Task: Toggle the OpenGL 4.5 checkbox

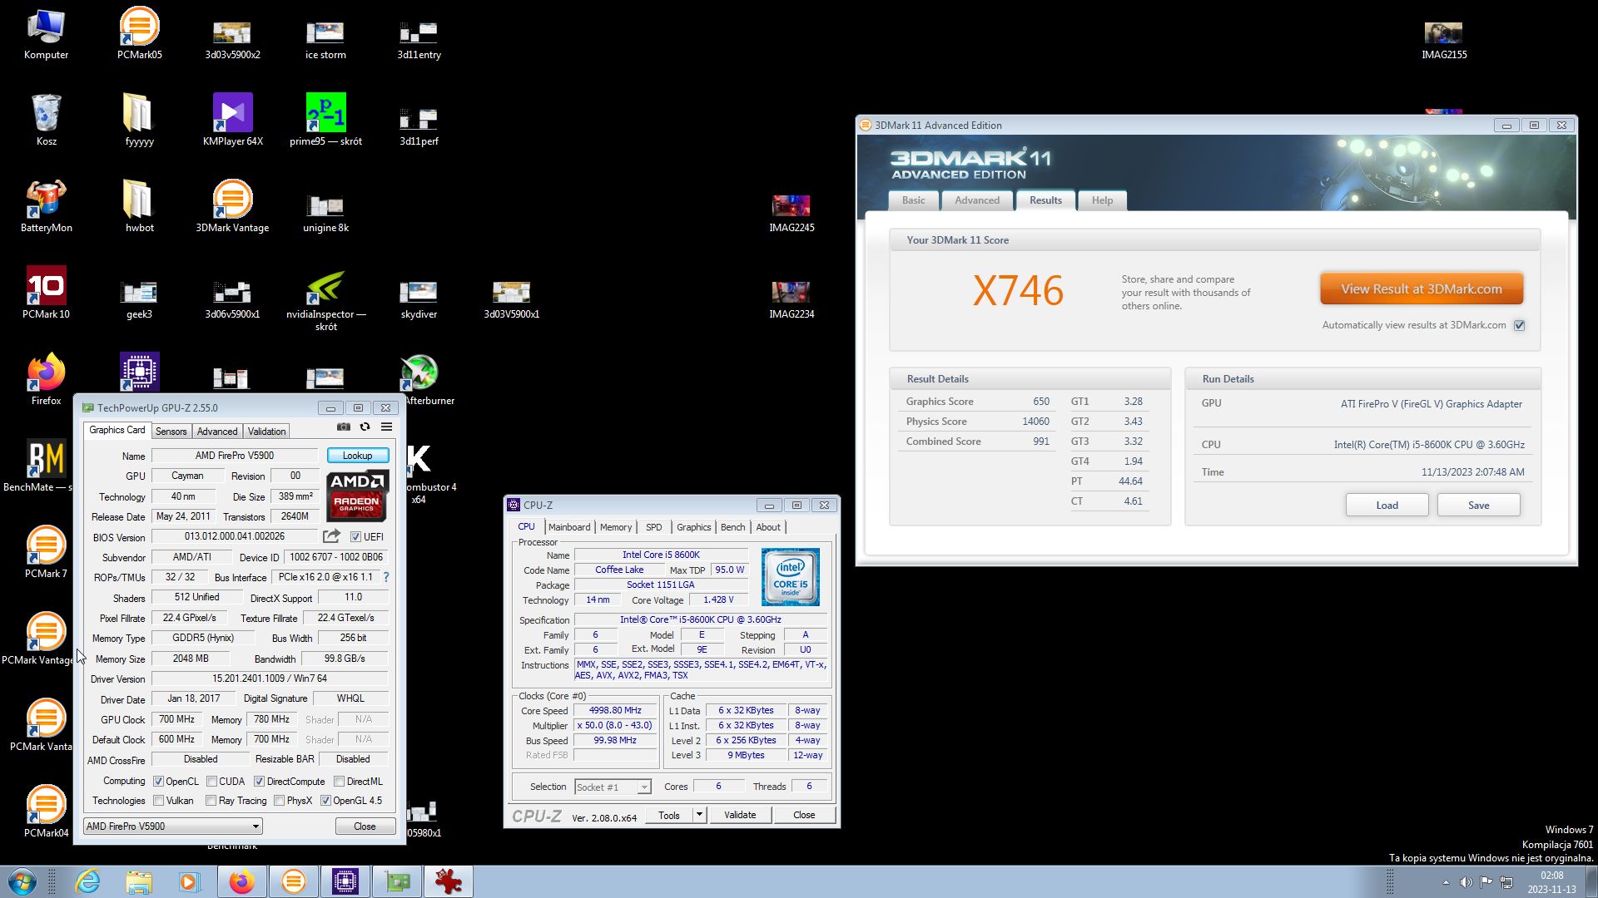Action: click(325, 801)
